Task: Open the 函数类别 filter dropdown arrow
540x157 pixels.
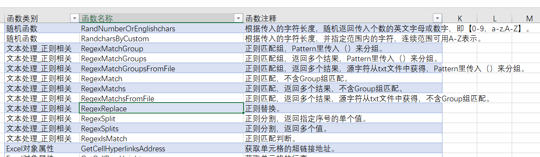Action: [74, 18]
